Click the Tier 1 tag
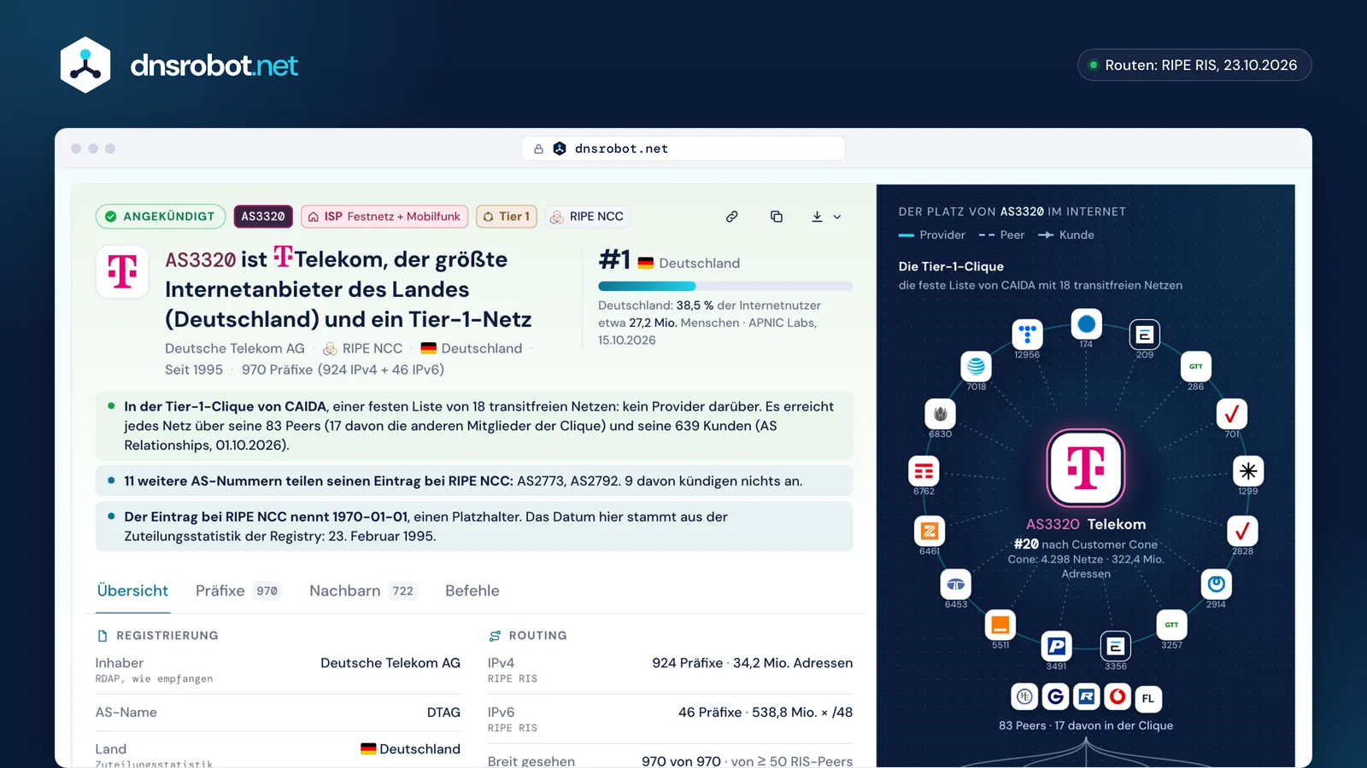 [507, 217]
